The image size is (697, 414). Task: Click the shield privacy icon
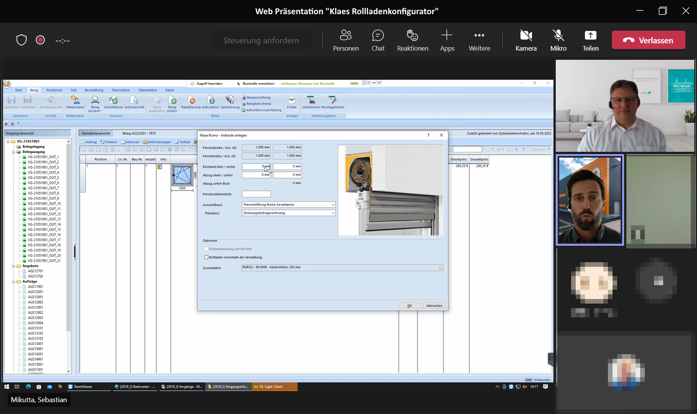(x=21, y=40)
